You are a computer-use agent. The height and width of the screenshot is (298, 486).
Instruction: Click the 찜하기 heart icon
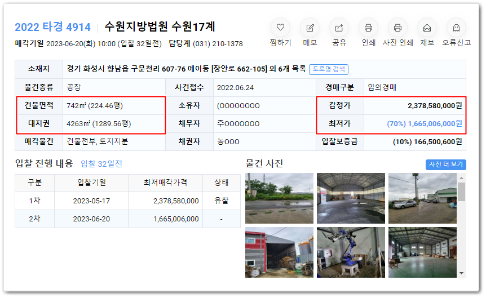pos(280,28)
